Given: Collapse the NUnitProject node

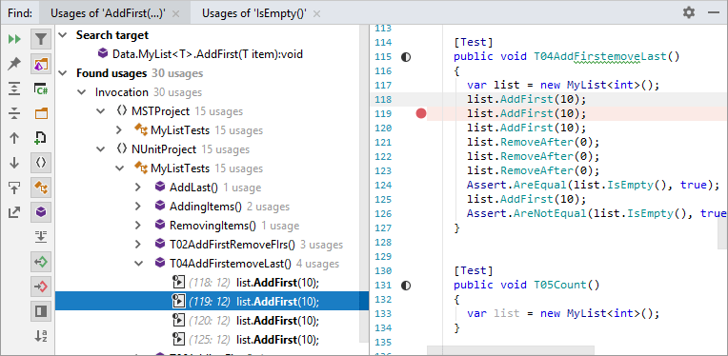Looking at the screenshot, I should [101, 149].
